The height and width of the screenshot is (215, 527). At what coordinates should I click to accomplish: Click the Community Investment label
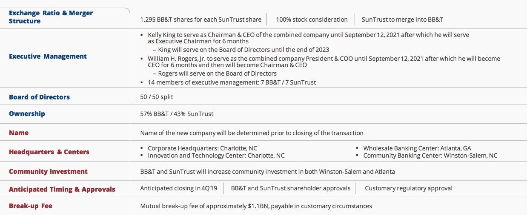click(x=48, y=172)
